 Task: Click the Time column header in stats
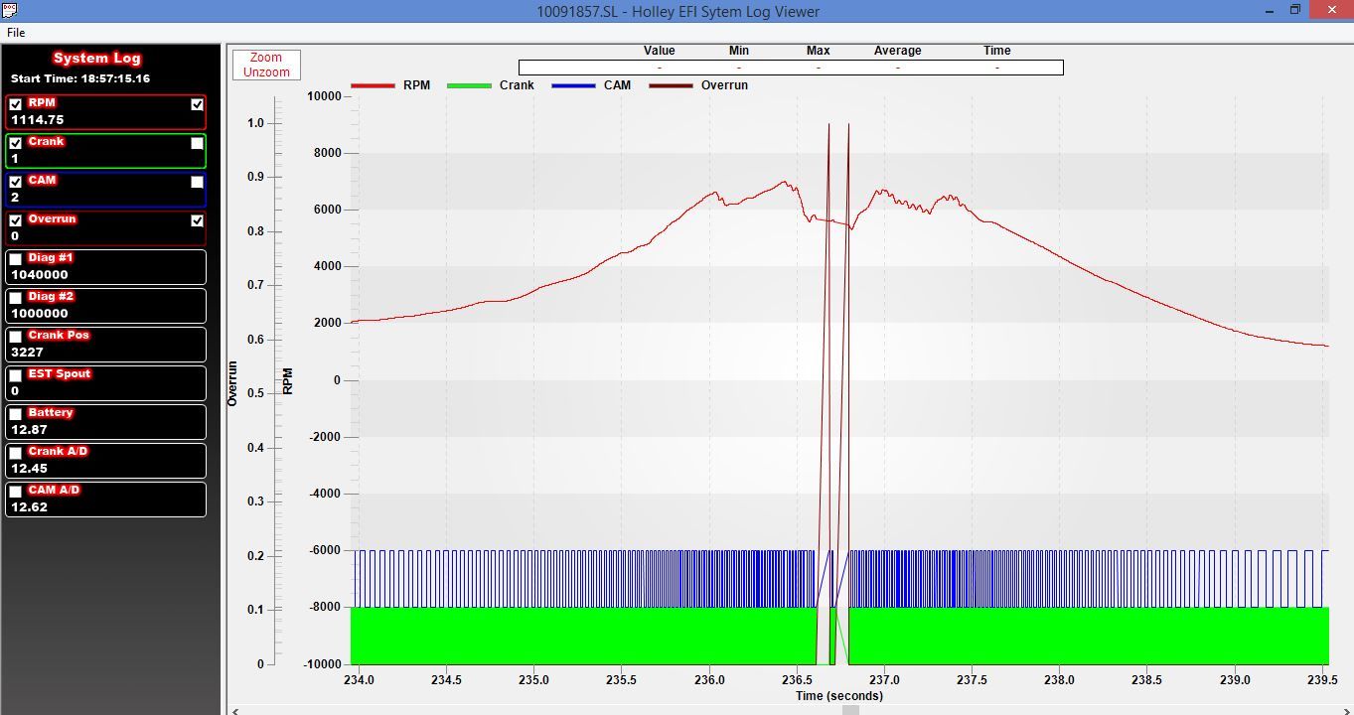[x=997, y=51]
